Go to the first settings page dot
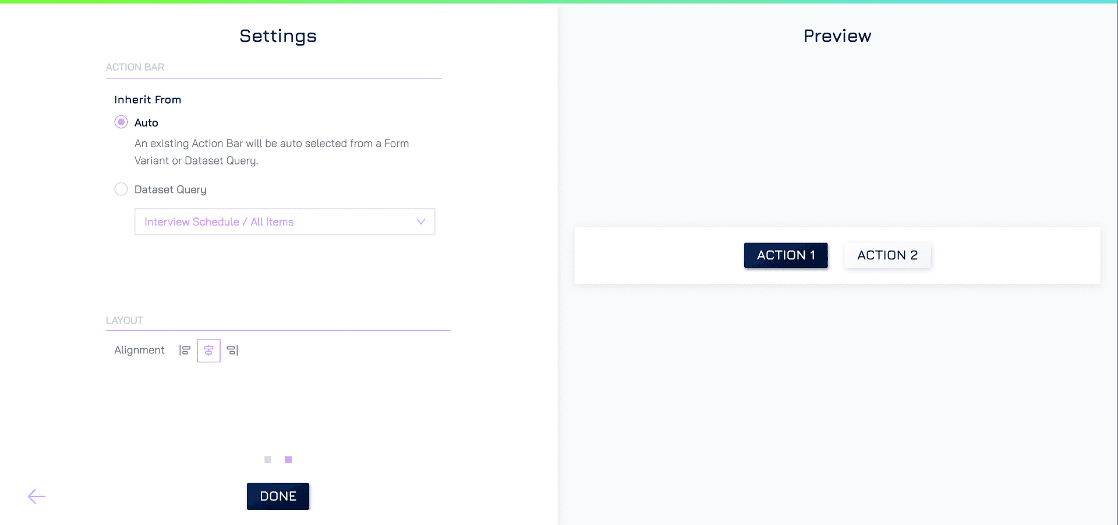The height and width of the screenshot is (525, 1118). [268, 459]
